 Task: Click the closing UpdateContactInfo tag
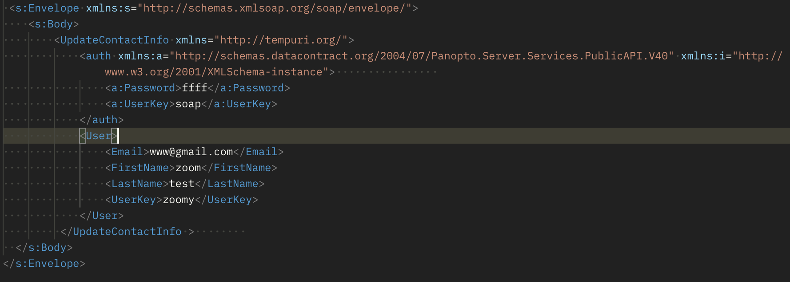[128, 231]
